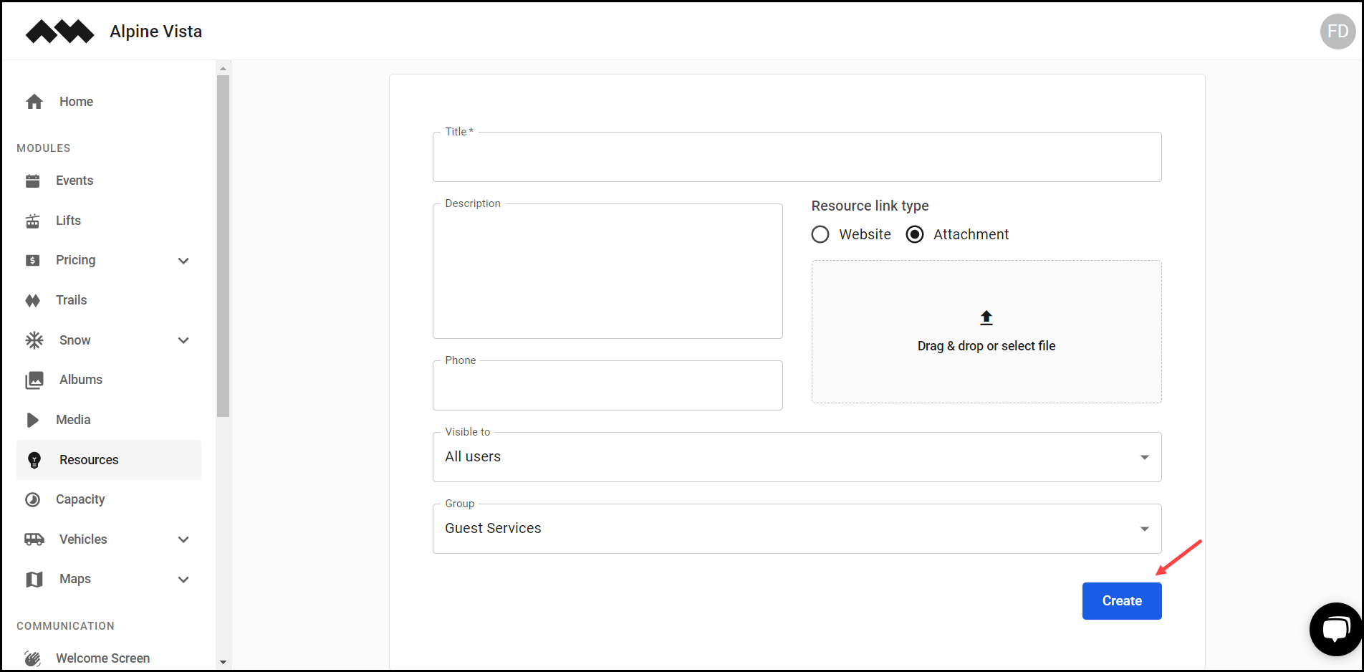Open the Trails module
The width and height of the screenshot is (1364, 672).
coord(109,300)
